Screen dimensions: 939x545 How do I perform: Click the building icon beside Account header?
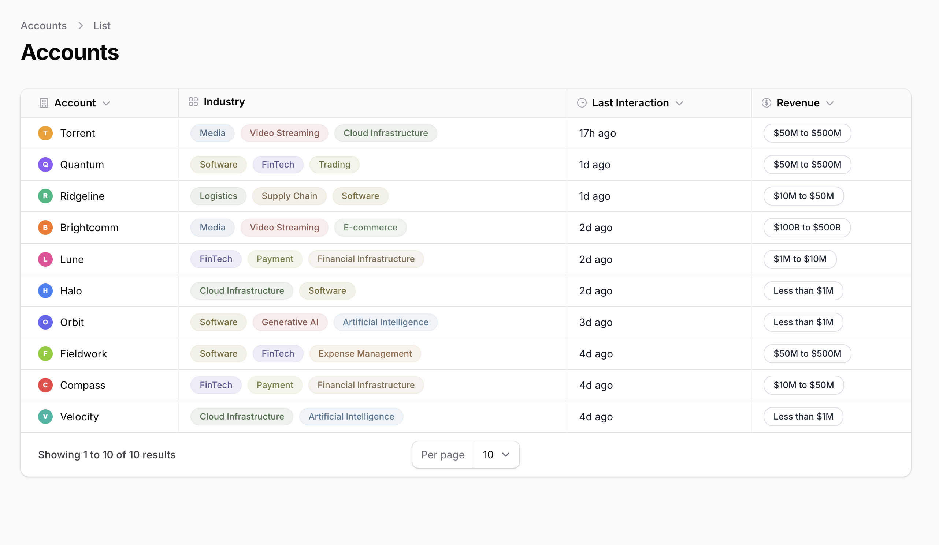point(44,103)
